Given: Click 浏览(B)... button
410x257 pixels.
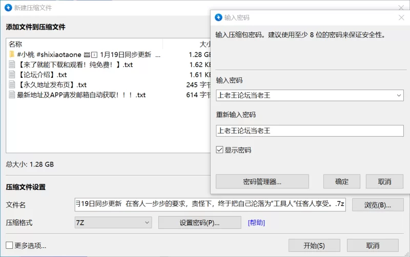Looking at the screenshot, I should click(x=378, y=205).
